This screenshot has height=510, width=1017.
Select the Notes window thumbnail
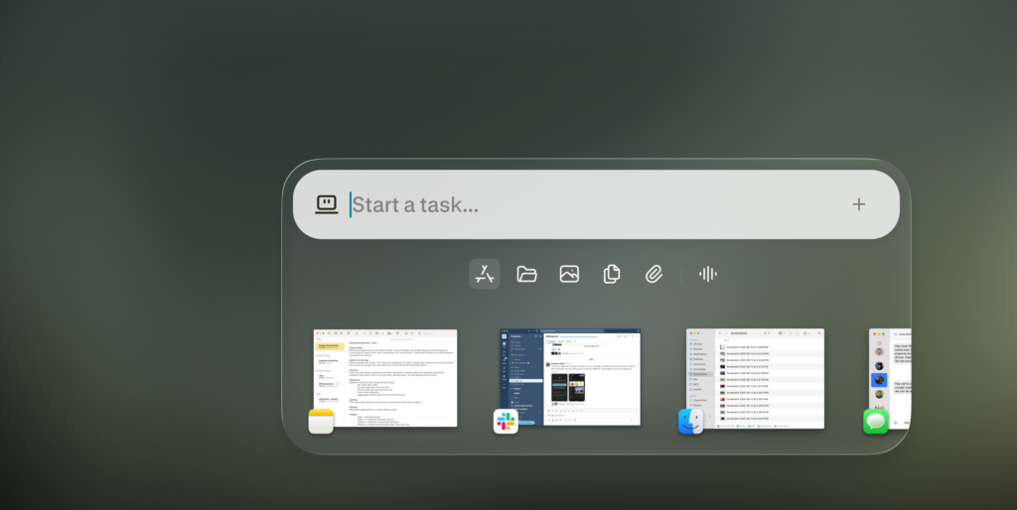tap(385, 378)
